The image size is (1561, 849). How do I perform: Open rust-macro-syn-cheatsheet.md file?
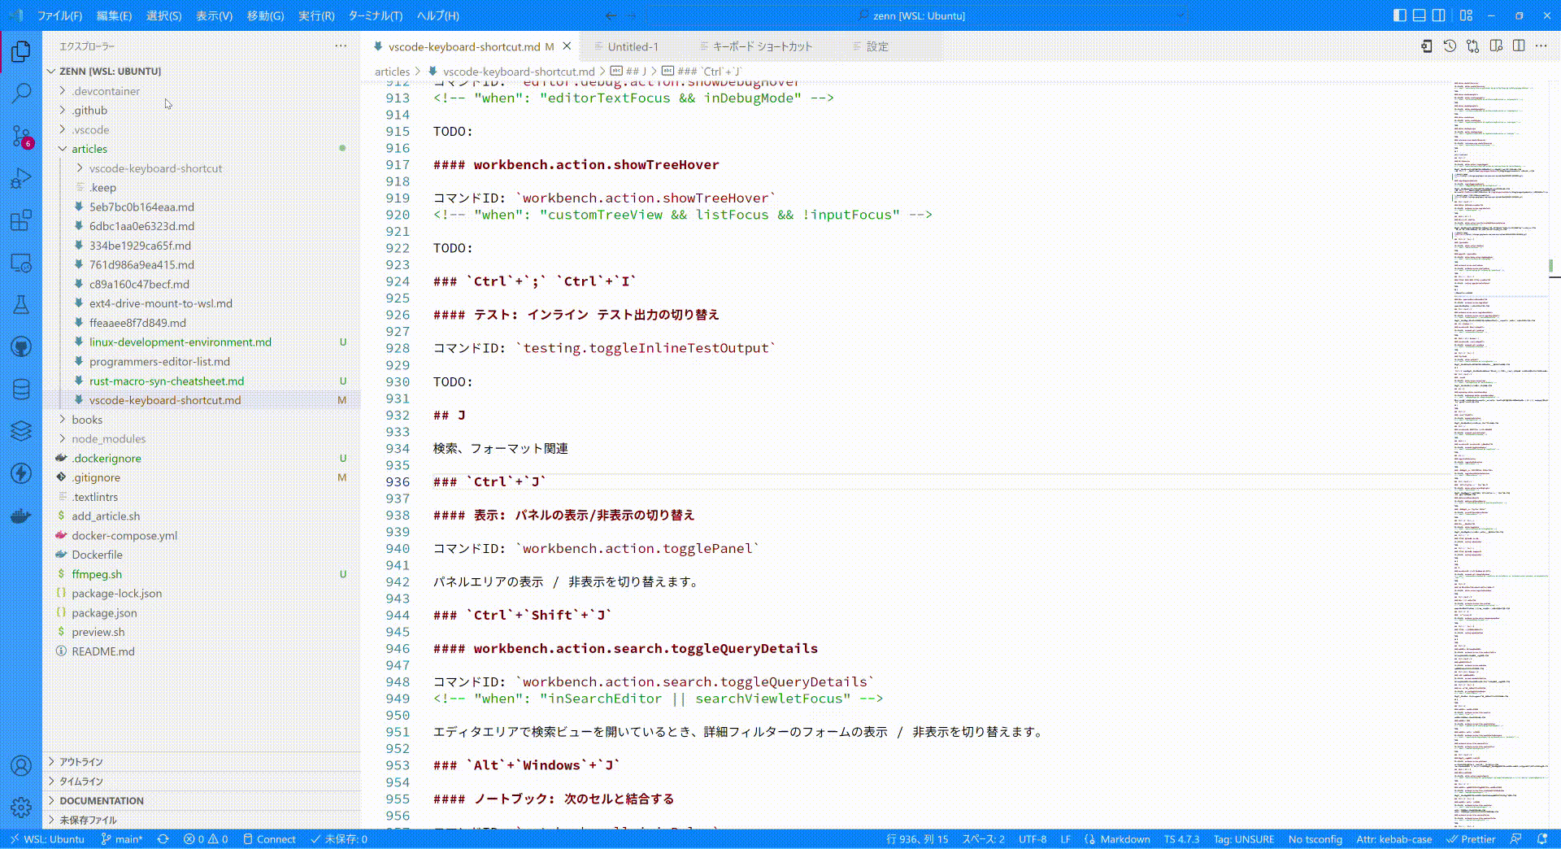167,381
